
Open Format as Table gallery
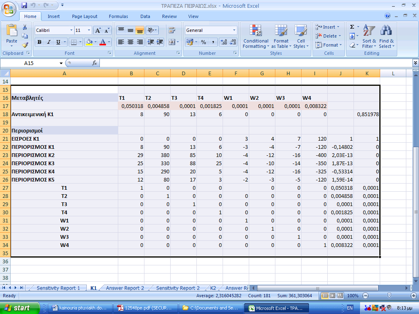click(281, 36)
